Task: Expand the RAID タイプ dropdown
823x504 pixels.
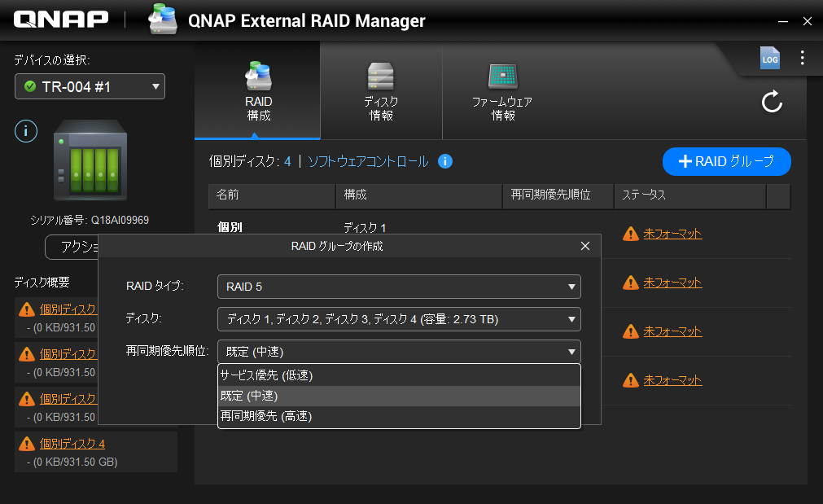Action: [x=399, y=287]
